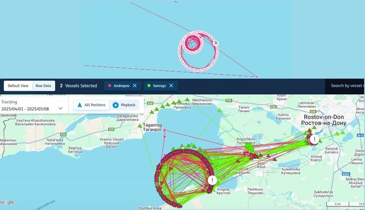Viewport: 365px width, 210px height.
Task: Click the alert marker near Krugloe
Action: 212,180
